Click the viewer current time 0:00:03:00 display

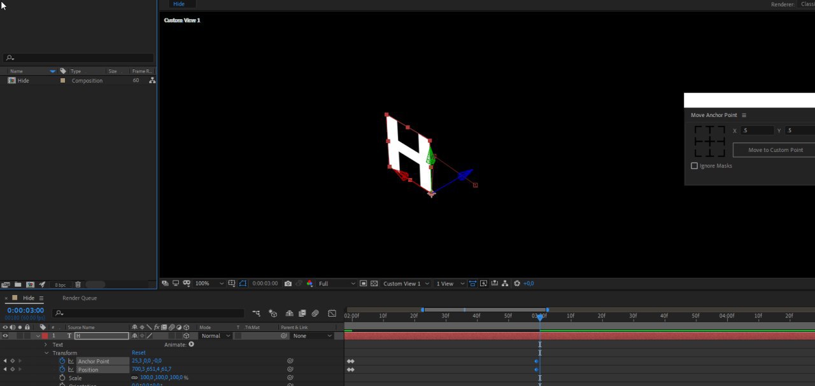click(x=265, y=284)
